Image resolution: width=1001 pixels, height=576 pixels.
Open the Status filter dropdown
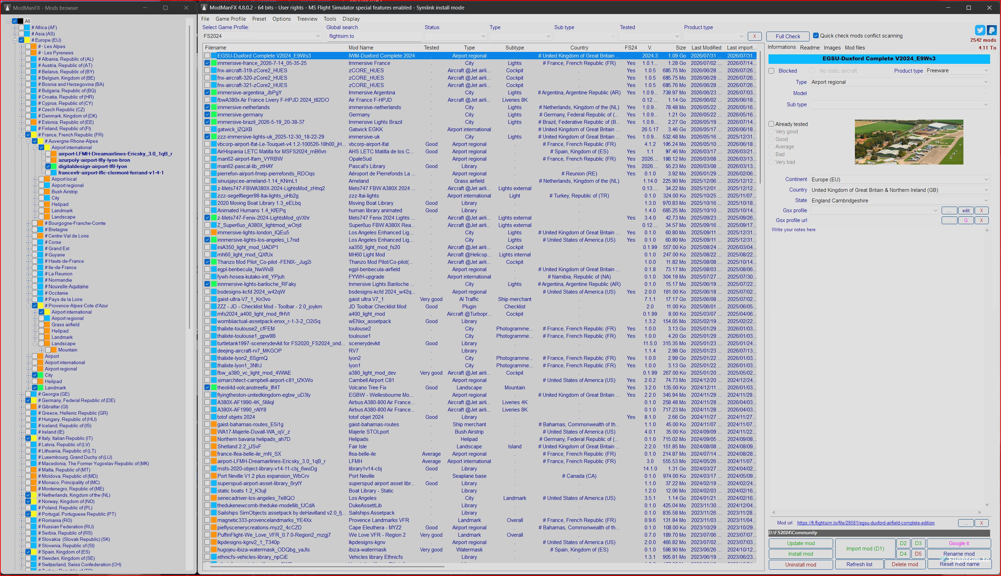[455, 36]
